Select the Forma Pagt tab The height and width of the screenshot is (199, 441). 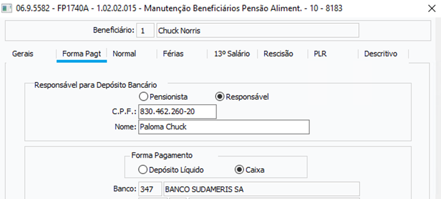tap(82, 54)
